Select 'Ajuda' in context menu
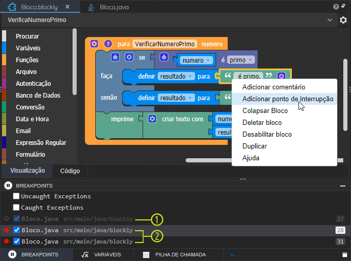Screen dimensions: 351x261 click(x=284, y=158)
